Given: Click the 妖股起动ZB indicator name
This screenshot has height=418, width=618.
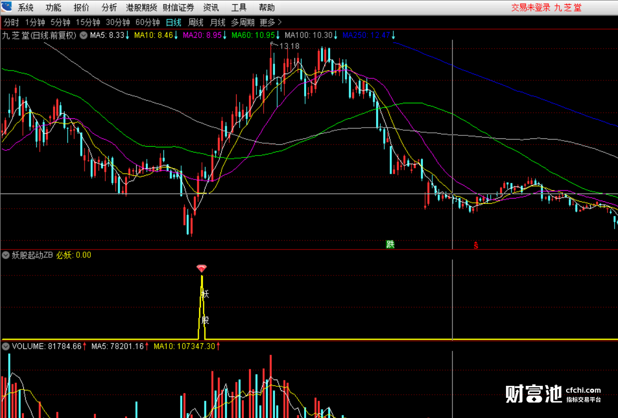Looking at the screenshot, I should pyautogui.click(x=32, y=255).
